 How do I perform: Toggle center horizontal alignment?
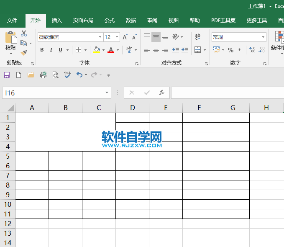point(156,50)
